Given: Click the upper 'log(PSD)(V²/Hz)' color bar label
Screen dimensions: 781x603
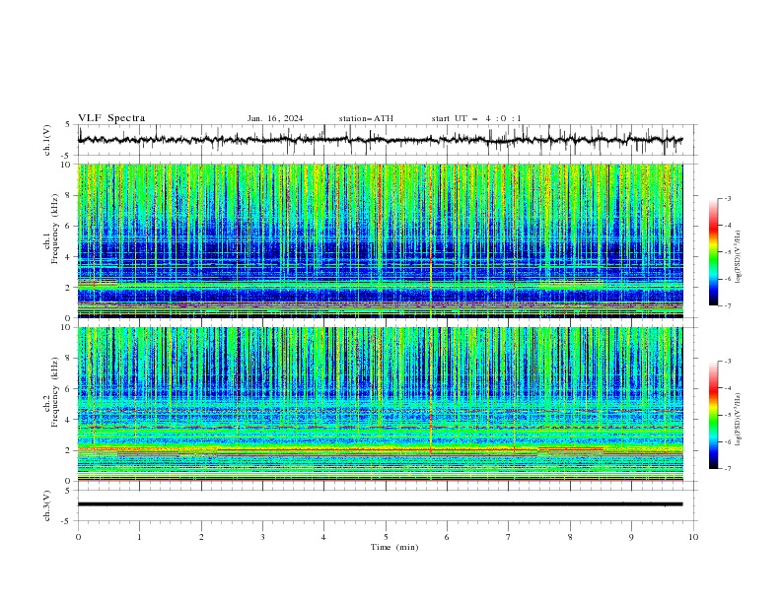Looking at the screenshot, I should pos(738,257).
